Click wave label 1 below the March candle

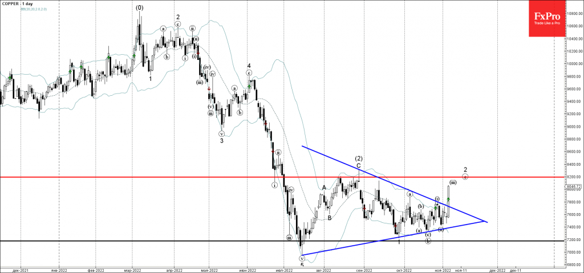click(x=150, y=79)
